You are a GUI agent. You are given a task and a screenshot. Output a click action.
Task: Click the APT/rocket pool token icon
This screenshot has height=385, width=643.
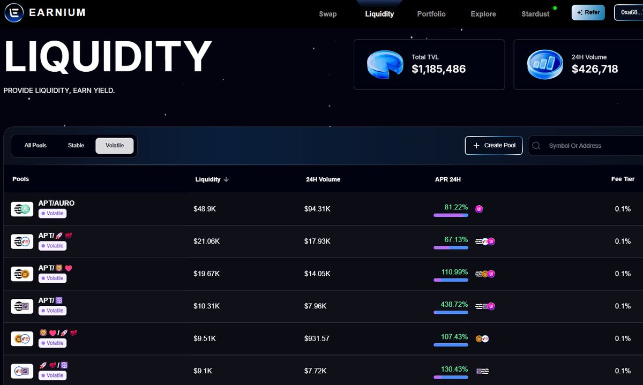click(22, 241)
